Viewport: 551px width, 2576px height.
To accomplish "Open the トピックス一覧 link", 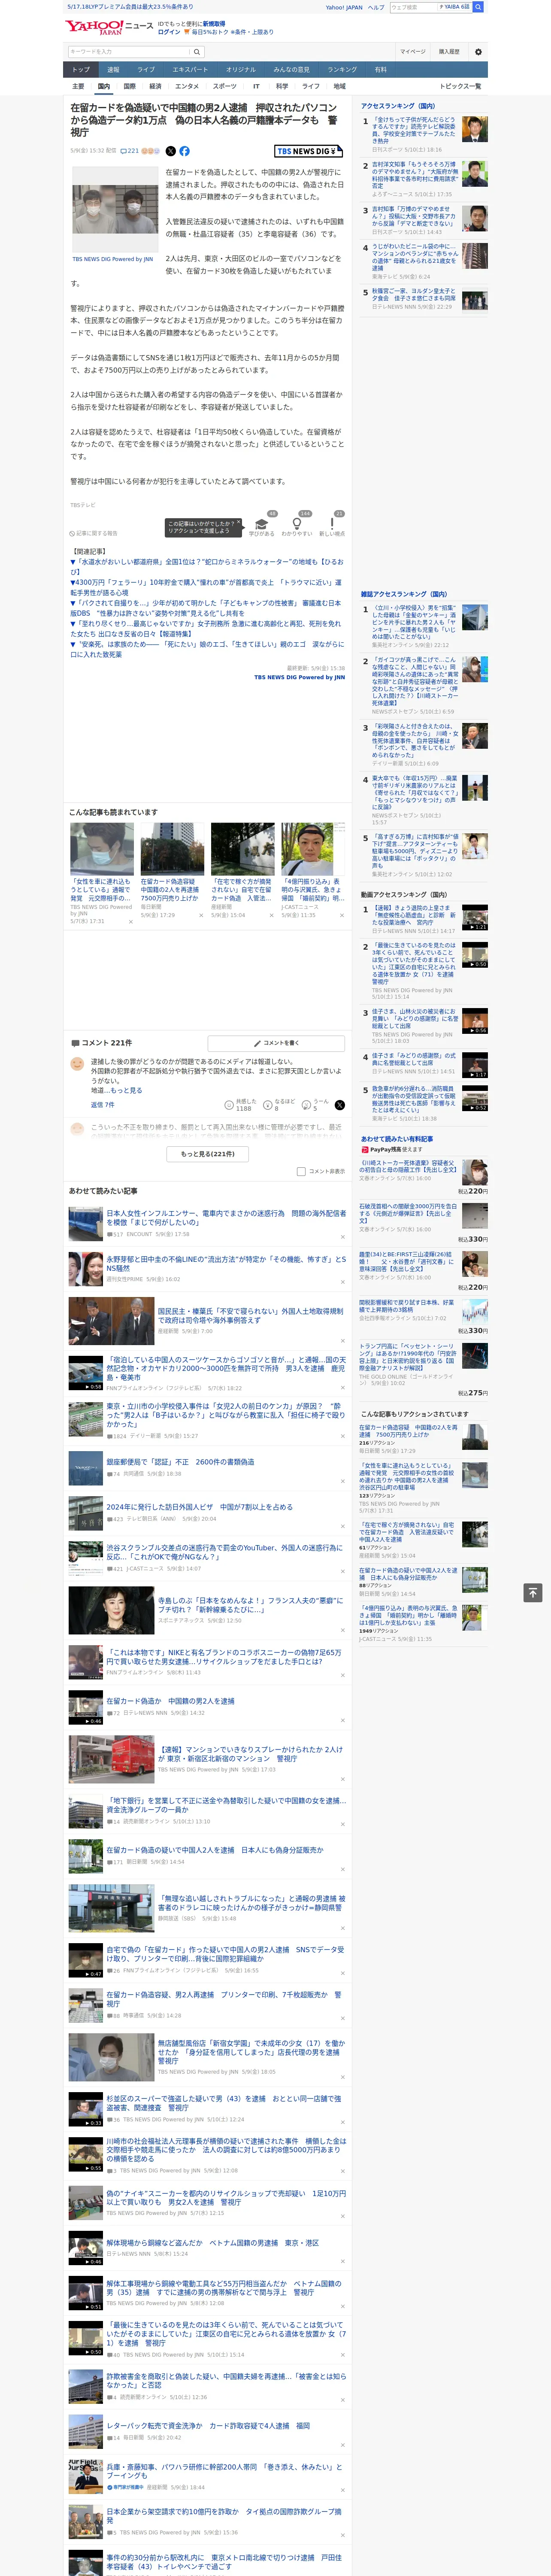I will (x=460, y=86).
